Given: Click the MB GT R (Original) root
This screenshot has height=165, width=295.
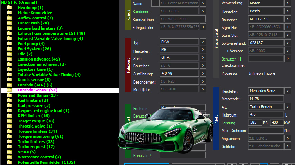Looking at the screenshot, I should (x=19, y=2).
